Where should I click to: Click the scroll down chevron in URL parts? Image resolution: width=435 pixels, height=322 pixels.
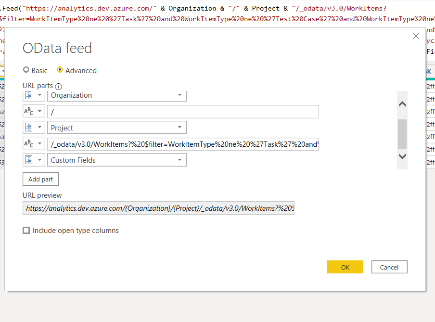click(402, 156)
